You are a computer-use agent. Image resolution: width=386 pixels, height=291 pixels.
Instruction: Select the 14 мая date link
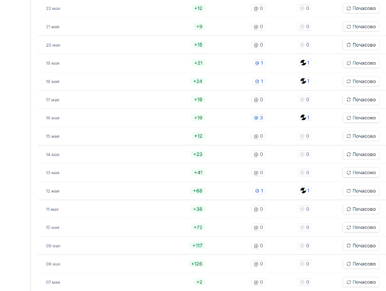(x=53, y=154)
